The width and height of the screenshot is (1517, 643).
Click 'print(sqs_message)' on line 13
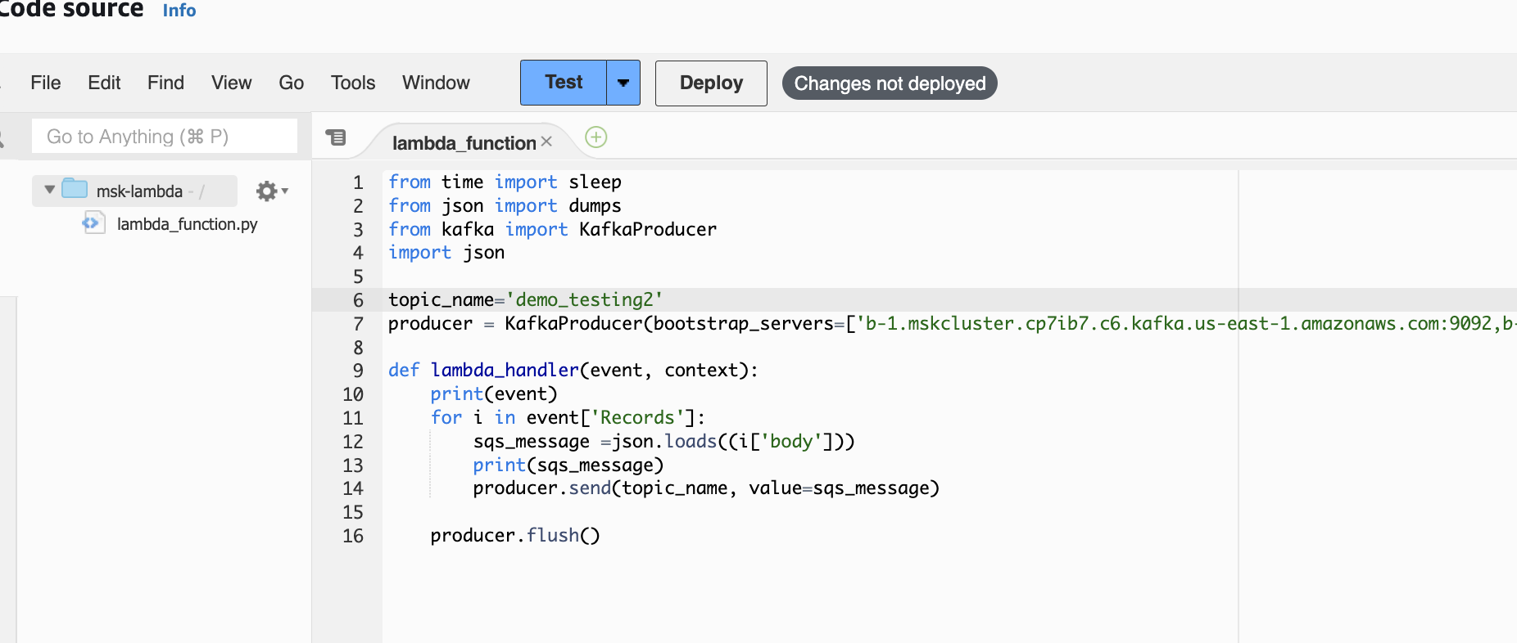[x=568, y=465]
